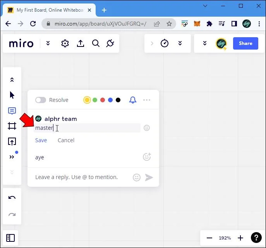Click the browser forward arrow
Viewport: 266px width, 248px height.
(21, 24)
